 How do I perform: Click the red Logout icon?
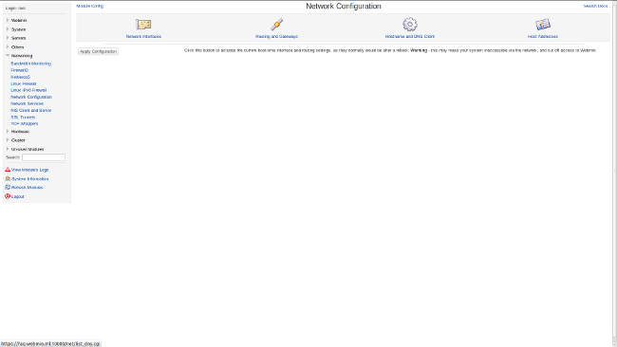click(x=8, y=196)
